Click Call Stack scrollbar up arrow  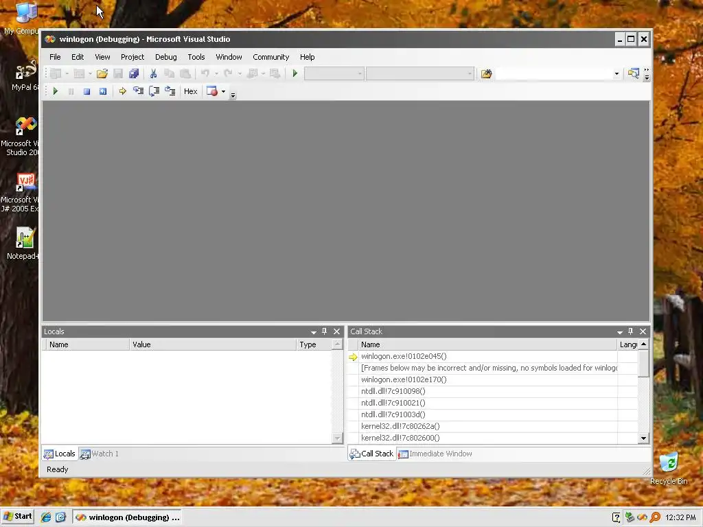pos(643,344)
